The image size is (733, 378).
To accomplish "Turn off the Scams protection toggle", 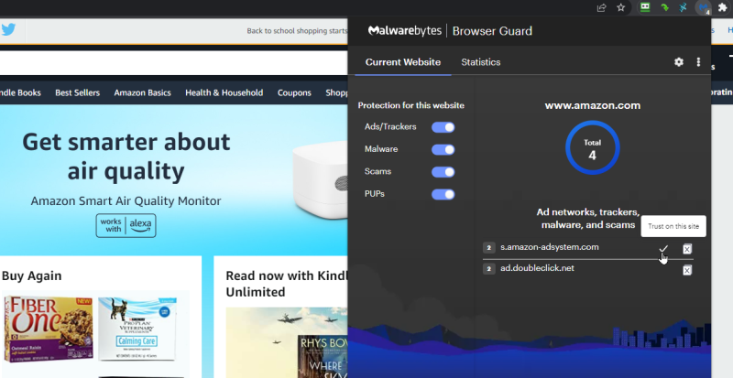I will tap(443, 172).
